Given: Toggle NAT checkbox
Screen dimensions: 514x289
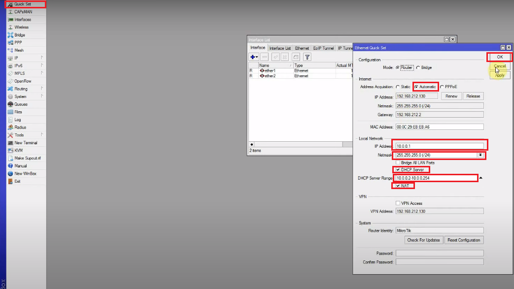Looking at the screenshot, I should click(398, 186).
